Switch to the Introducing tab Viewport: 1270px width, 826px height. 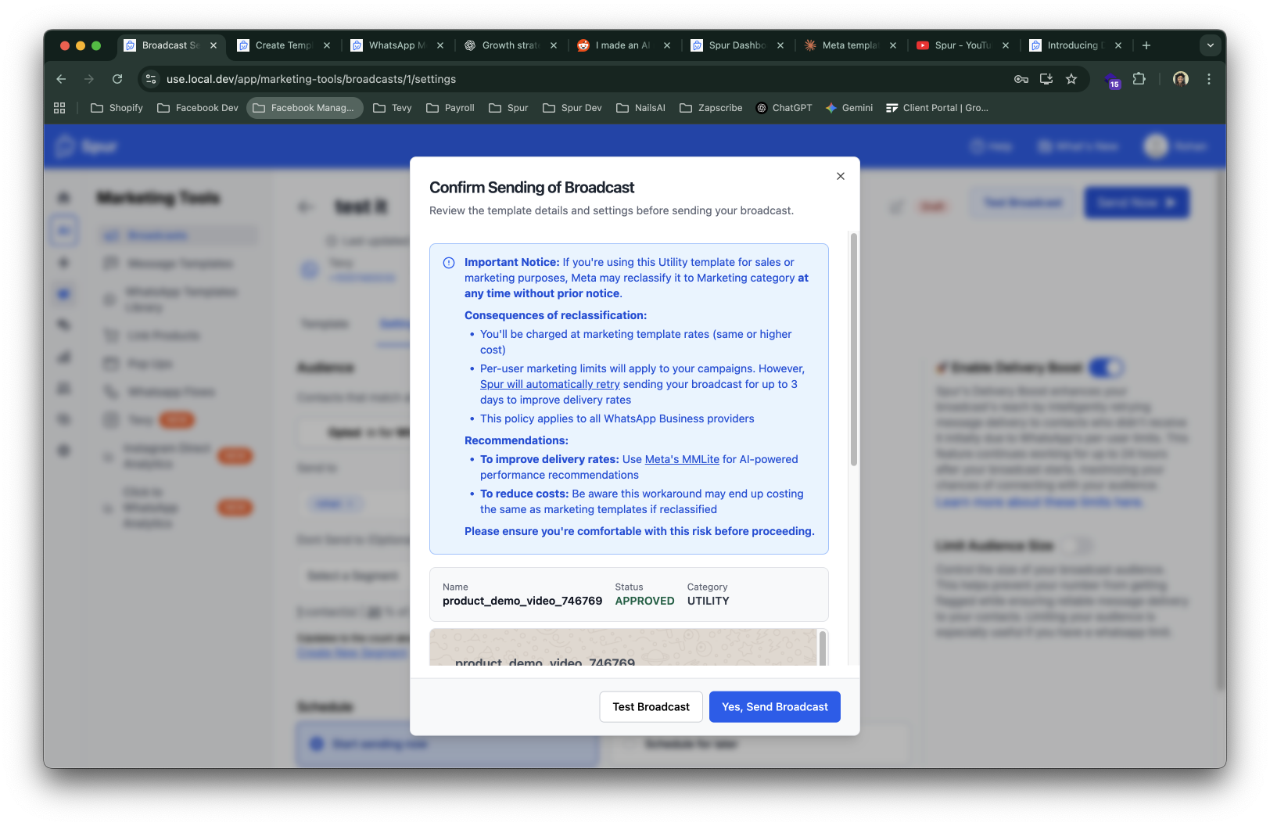[x=1077, y=45]
